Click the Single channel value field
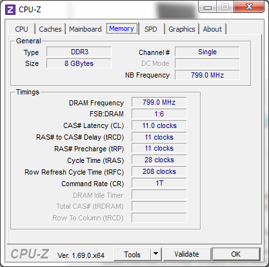Viewport: 269px width, 267px height. click(x=207, y=52)
